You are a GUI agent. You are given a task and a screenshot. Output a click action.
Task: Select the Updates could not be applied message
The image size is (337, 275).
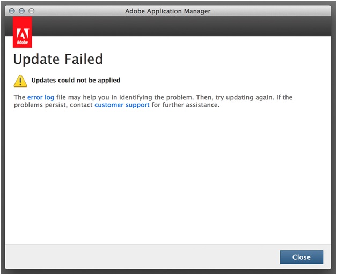point(76,80)
